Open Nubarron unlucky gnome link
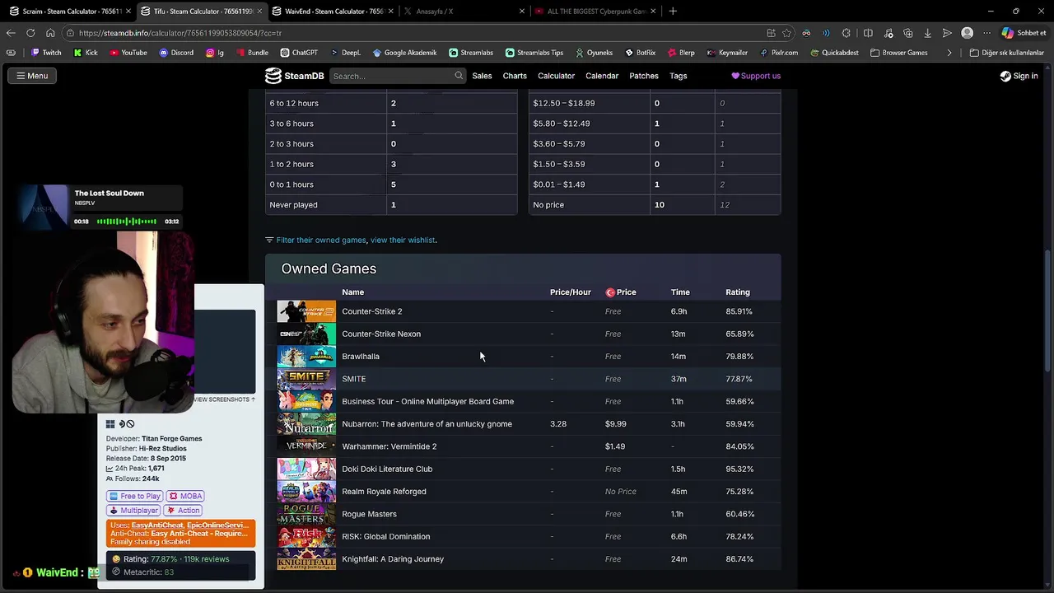 pos(427,424)
